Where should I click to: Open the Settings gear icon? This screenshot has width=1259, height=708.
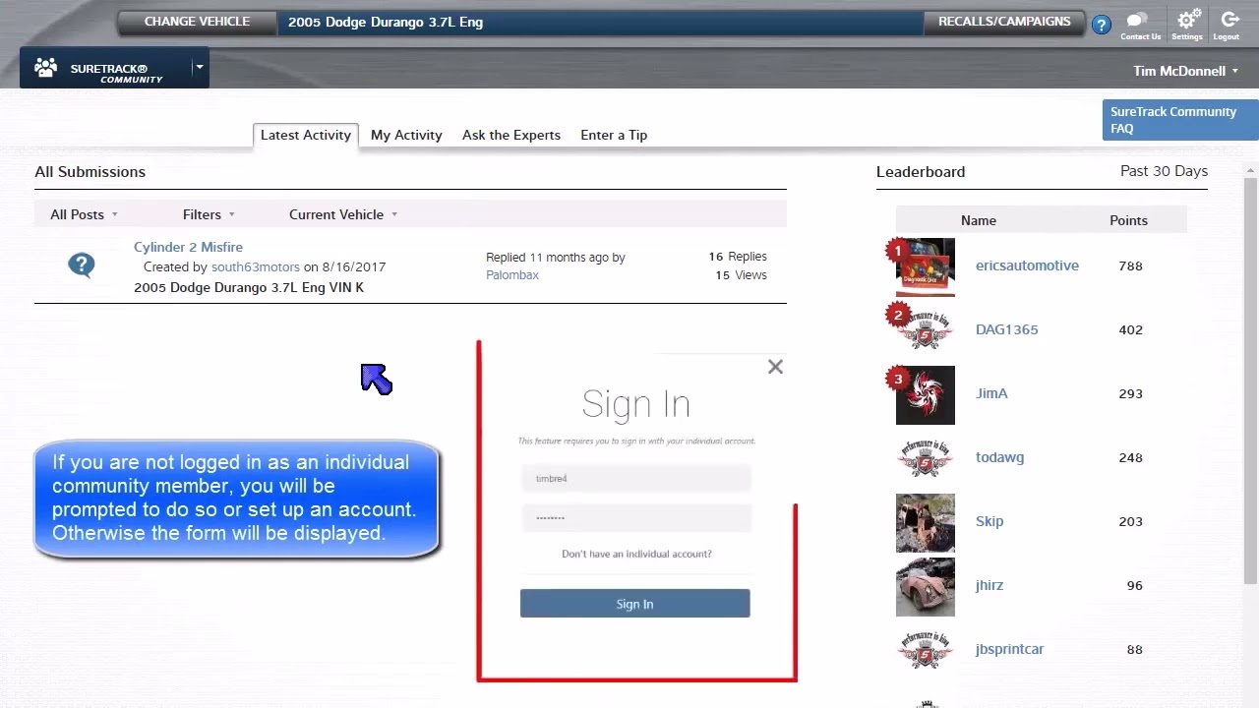(1187, 21)
